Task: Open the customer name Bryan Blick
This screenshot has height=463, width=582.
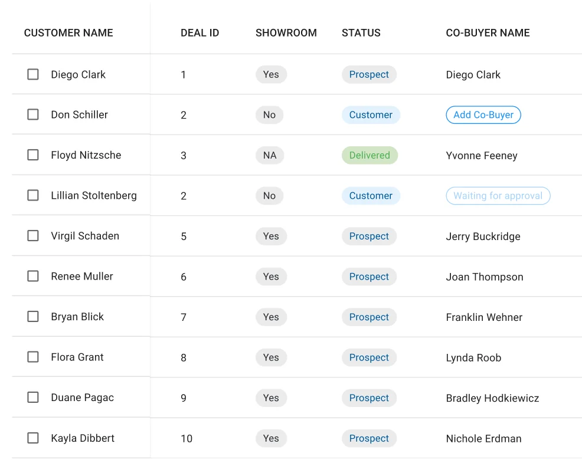Action: pyautogui.click(x=77, y=317)
